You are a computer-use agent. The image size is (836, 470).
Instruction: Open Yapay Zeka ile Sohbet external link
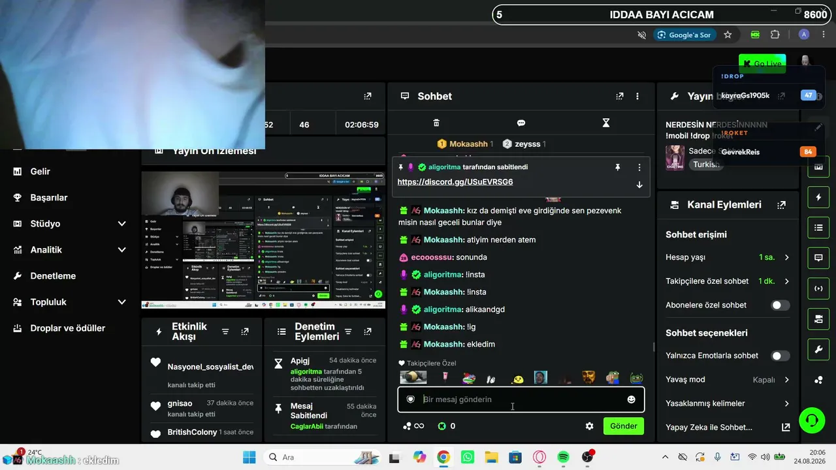coord(786,428)
